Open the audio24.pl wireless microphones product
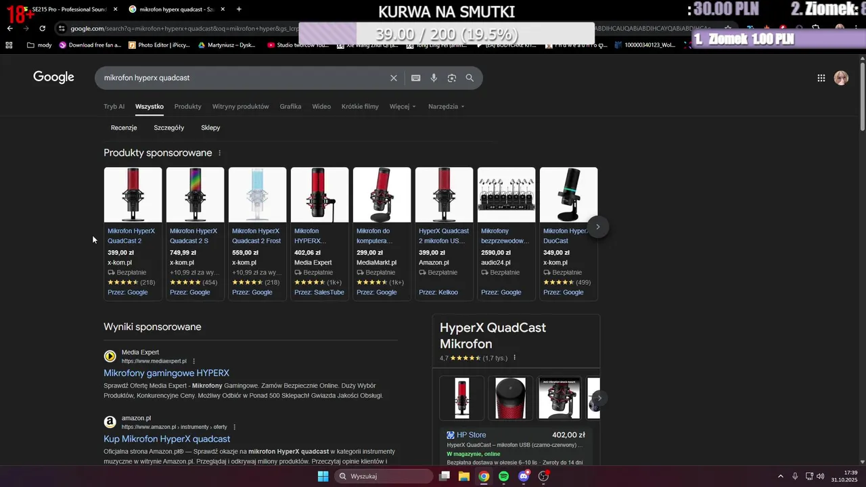Screen dimensions: 866x487 [x=506, y=233]
